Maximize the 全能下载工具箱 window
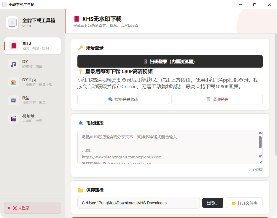The image size is (277, 218). pyautogui.click(x=255, y=5)
